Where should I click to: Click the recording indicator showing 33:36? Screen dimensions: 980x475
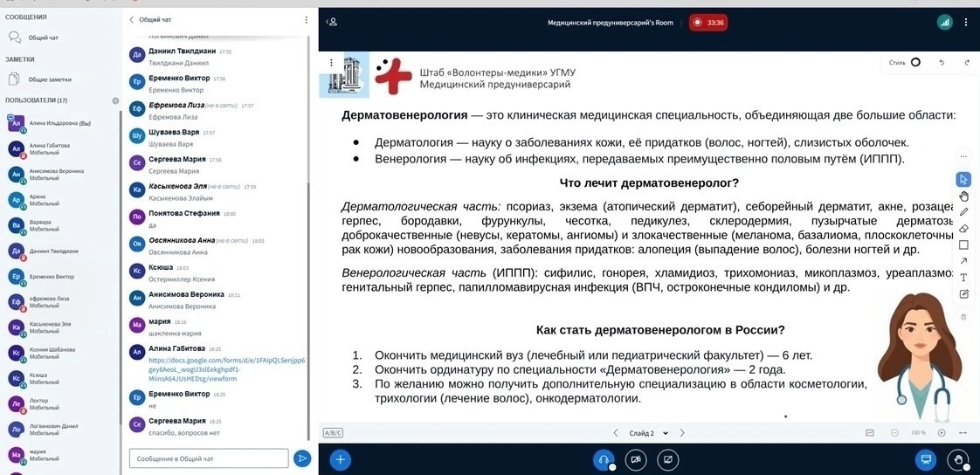click(x=708, y=23)
